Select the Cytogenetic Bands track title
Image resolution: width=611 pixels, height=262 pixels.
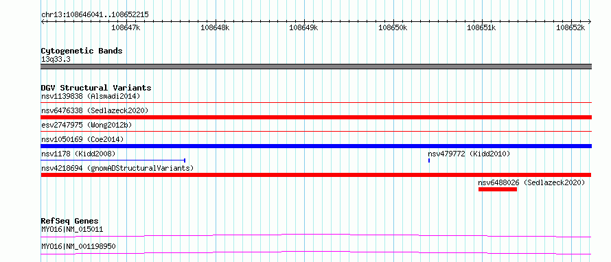(82, 51)
